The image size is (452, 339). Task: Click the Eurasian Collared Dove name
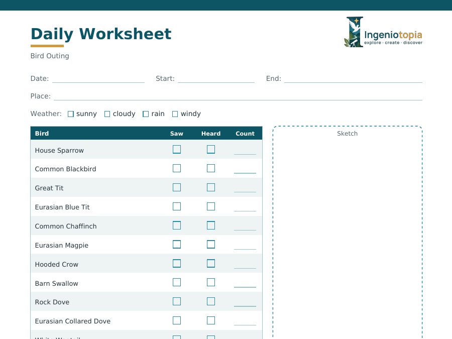(x=73, y=321)
